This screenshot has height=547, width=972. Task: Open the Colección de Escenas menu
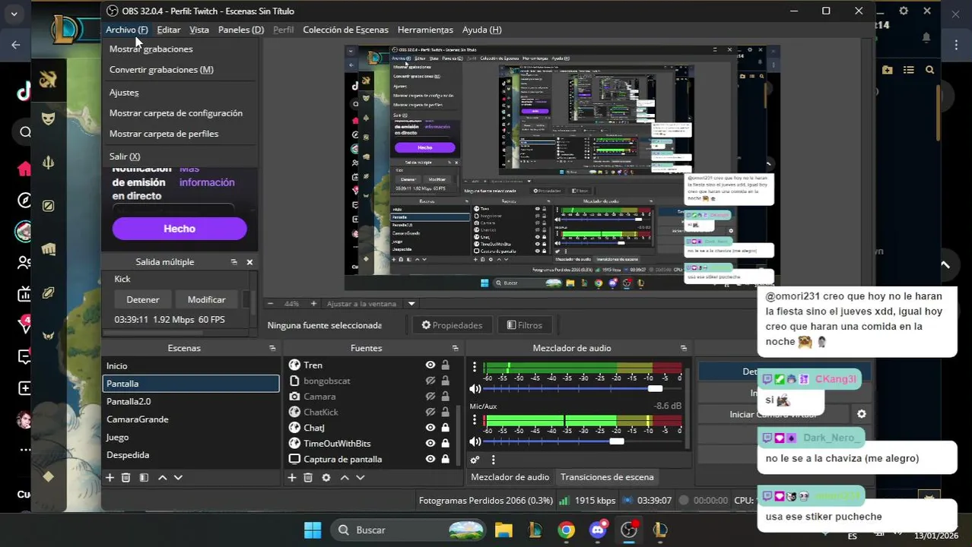point(345,30)
